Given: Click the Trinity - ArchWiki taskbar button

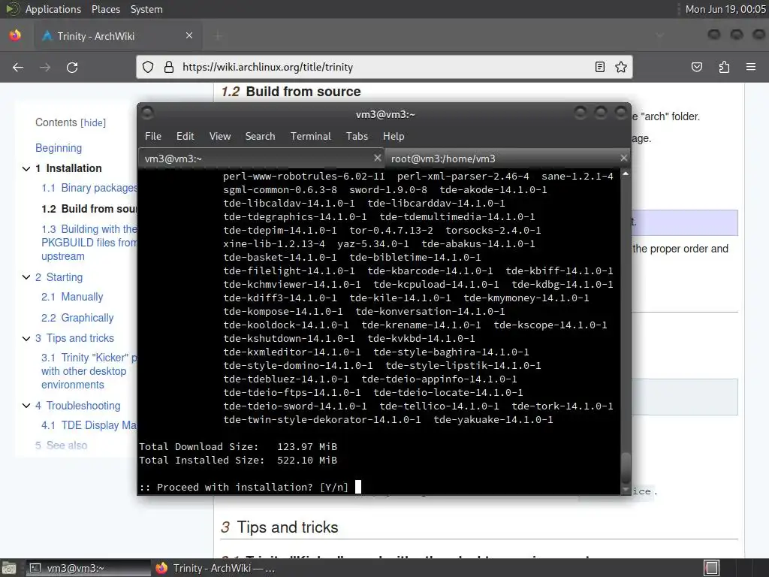Looking at the screenshot, I should point(215,568).
